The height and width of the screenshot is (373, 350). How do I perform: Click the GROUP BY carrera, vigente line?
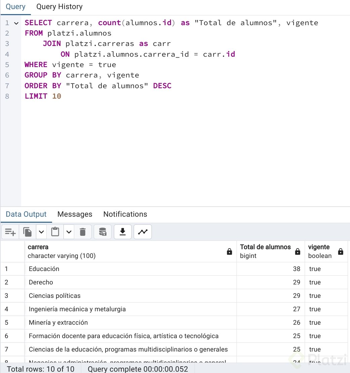point(82,75)
